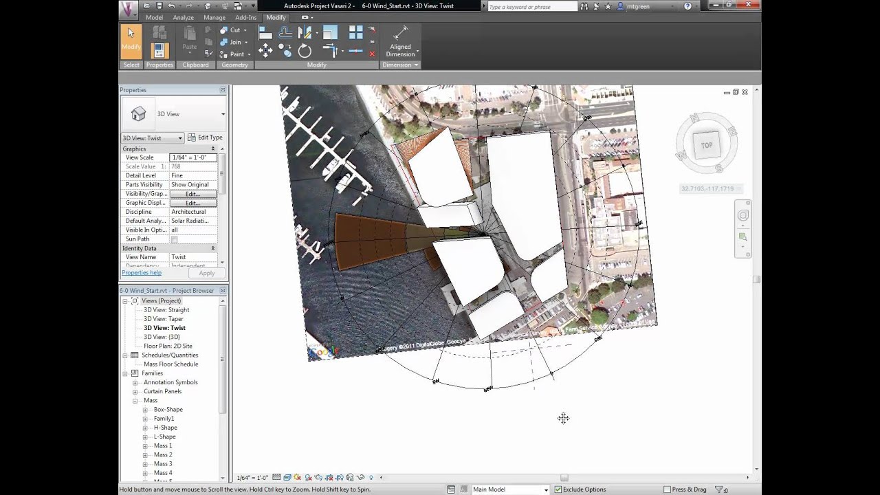Open the Main Model dropdown
Screen dimensions: 880x495
click(x=509, y=489)
